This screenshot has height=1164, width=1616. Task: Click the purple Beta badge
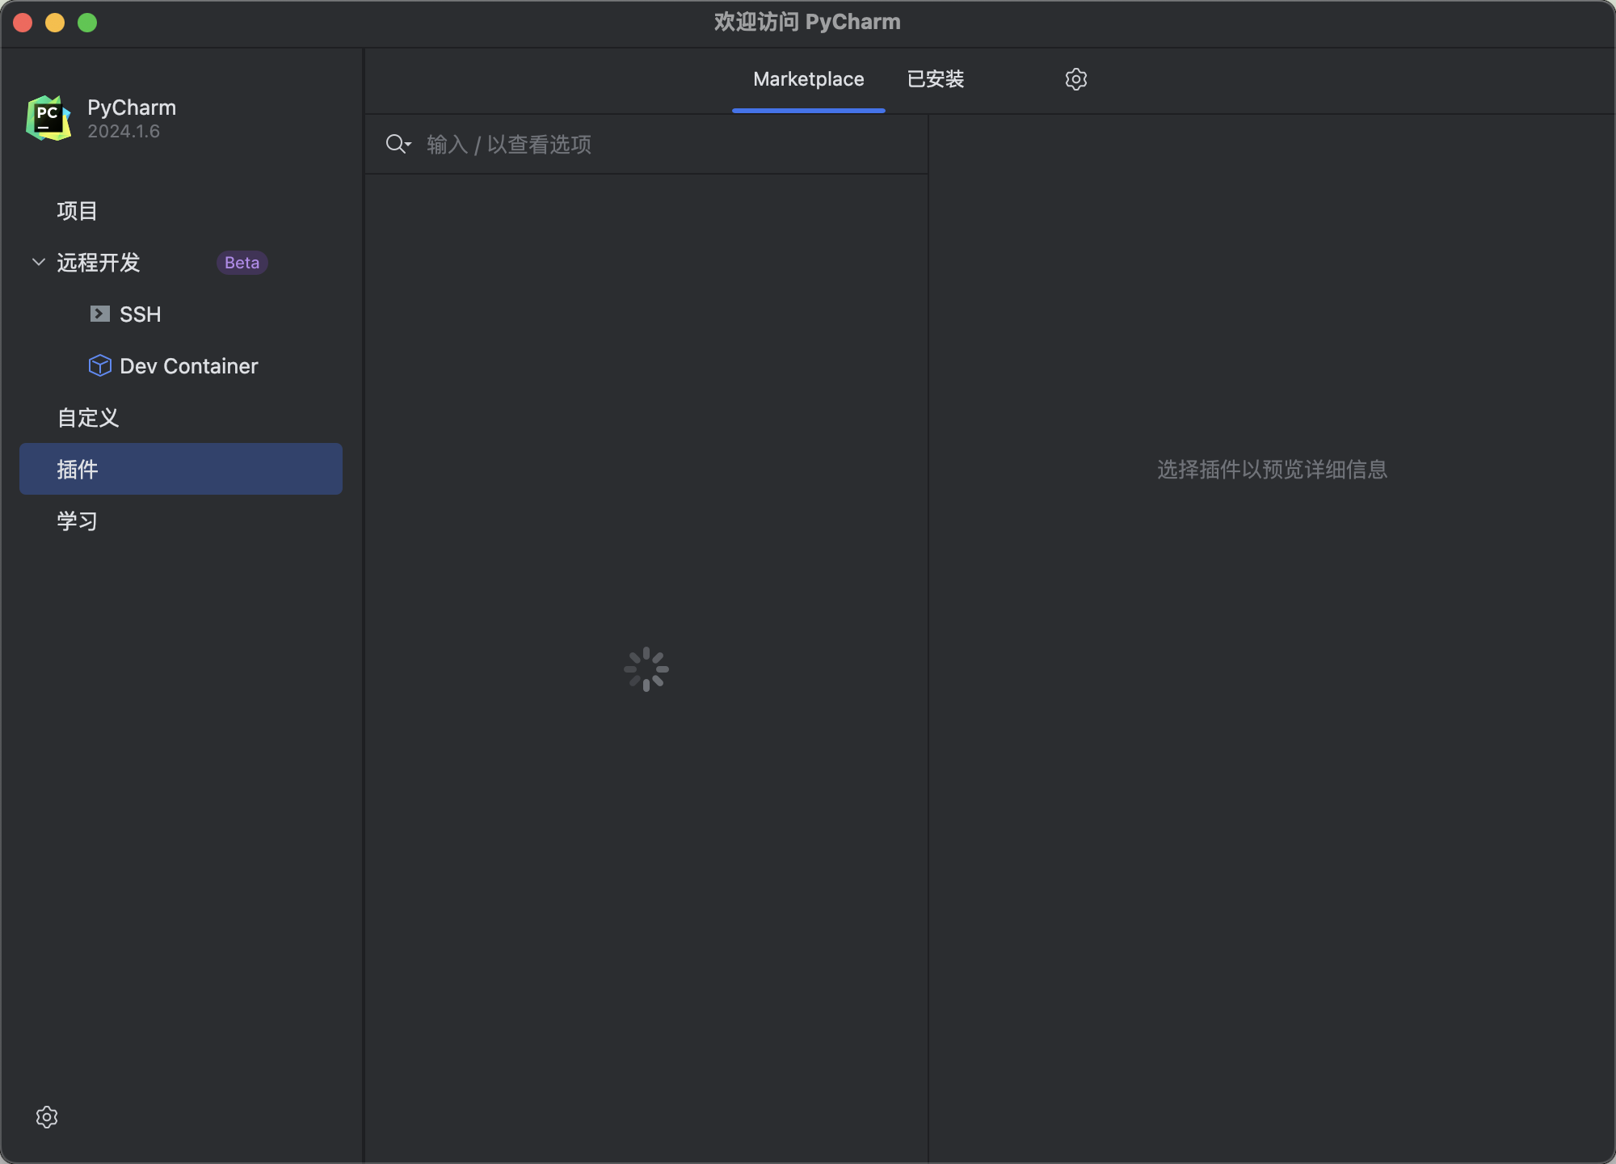coord(242,263)
